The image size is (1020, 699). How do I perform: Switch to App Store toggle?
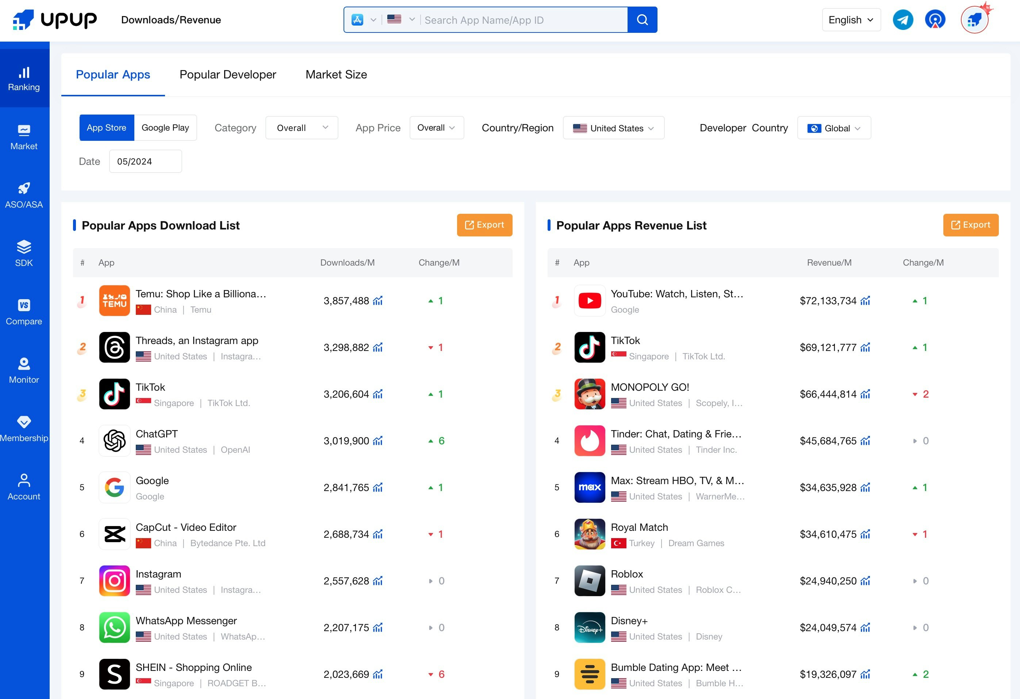pos(107,128)
